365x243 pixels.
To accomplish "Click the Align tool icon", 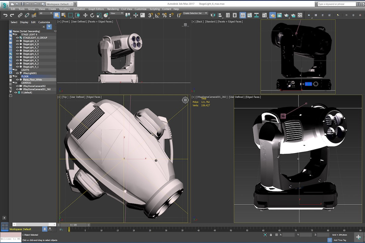I will [220, 15].
